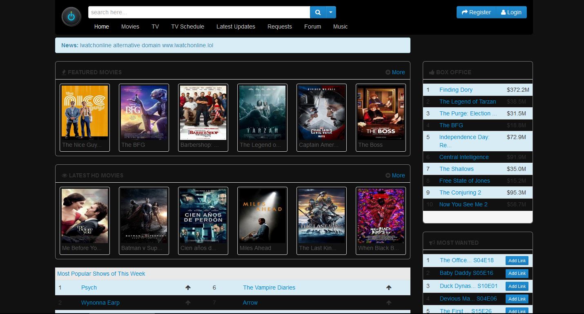
Task: Open the Psych show link
Action: pos(89,287)
